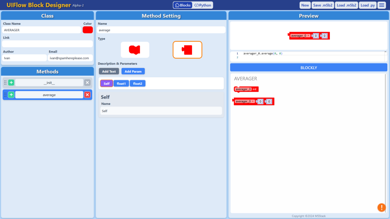
Task: Click the Save .m5b2 button
Action: point(323,5)
